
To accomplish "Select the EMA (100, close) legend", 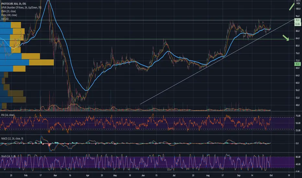I will (9, 15).
